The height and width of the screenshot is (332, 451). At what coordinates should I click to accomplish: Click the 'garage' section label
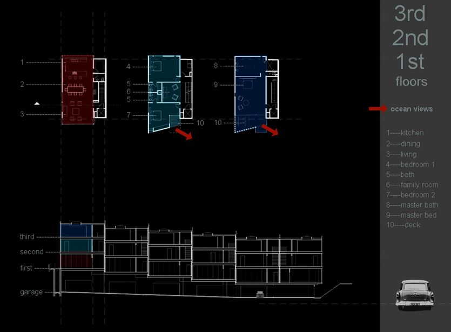click(x=31, y=292)
